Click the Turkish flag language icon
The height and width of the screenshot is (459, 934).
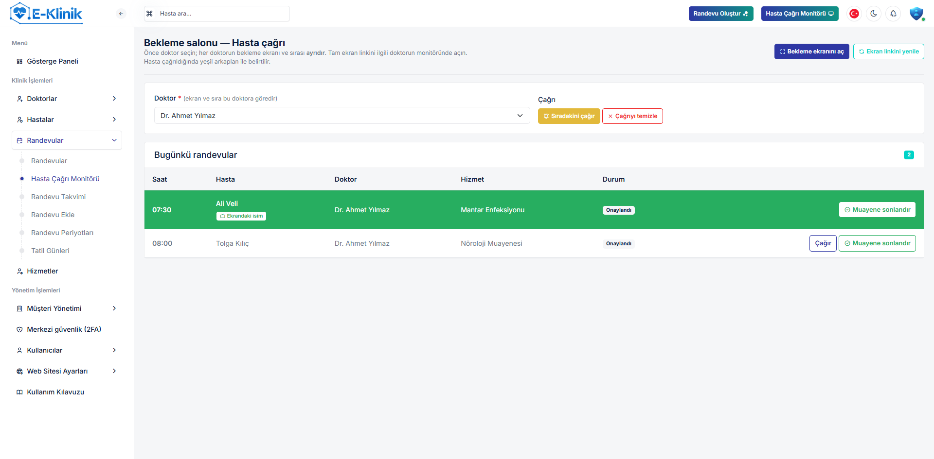(x=854, y=14)
